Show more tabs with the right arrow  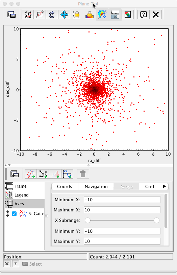[164, 186]
